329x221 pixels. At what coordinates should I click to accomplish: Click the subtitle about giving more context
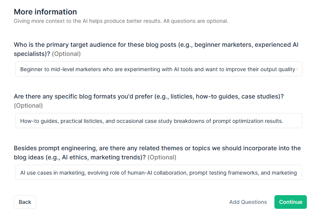click(121, 21)
